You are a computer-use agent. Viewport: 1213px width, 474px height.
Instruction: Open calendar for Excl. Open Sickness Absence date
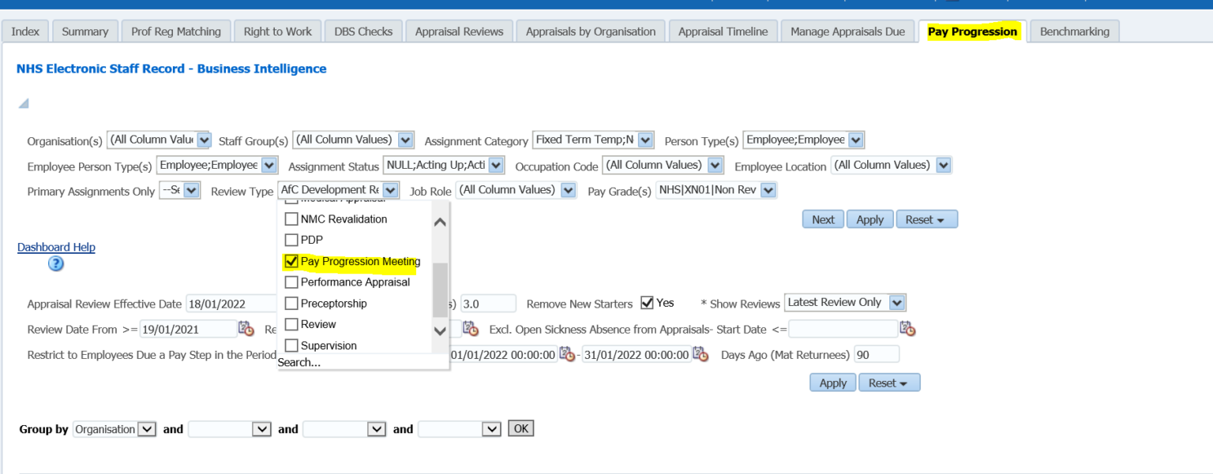[907, 329]
